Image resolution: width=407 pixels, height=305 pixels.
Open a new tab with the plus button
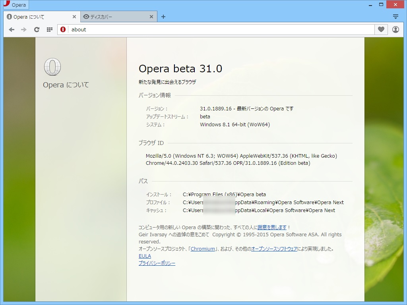click(163, 17)
